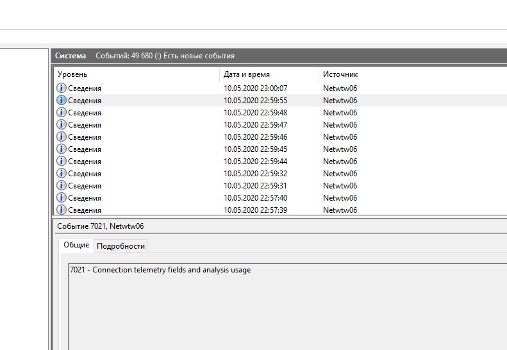Image resolution: width=507 pixels, height=350 pixels.
Task: Select the date 10.05.2020 22:59:48
Action: pyautogui.click(x=256, y=113)
